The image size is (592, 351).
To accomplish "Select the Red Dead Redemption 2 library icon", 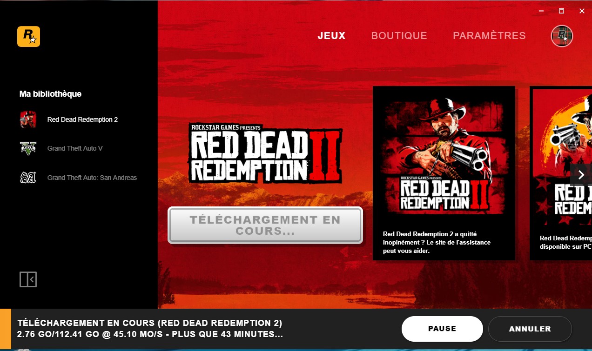I will pos(28,119).
